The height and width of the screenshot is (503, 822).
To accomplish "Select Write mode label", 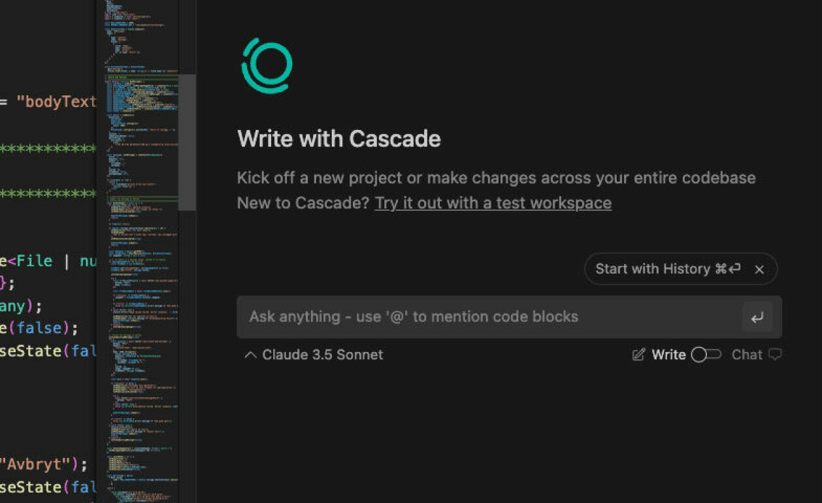I will [668, 355].
